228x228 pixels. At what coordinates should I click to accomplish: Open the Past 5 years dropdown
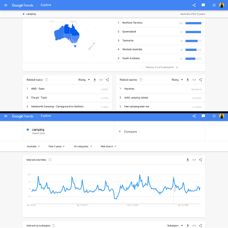click(56, 146)
